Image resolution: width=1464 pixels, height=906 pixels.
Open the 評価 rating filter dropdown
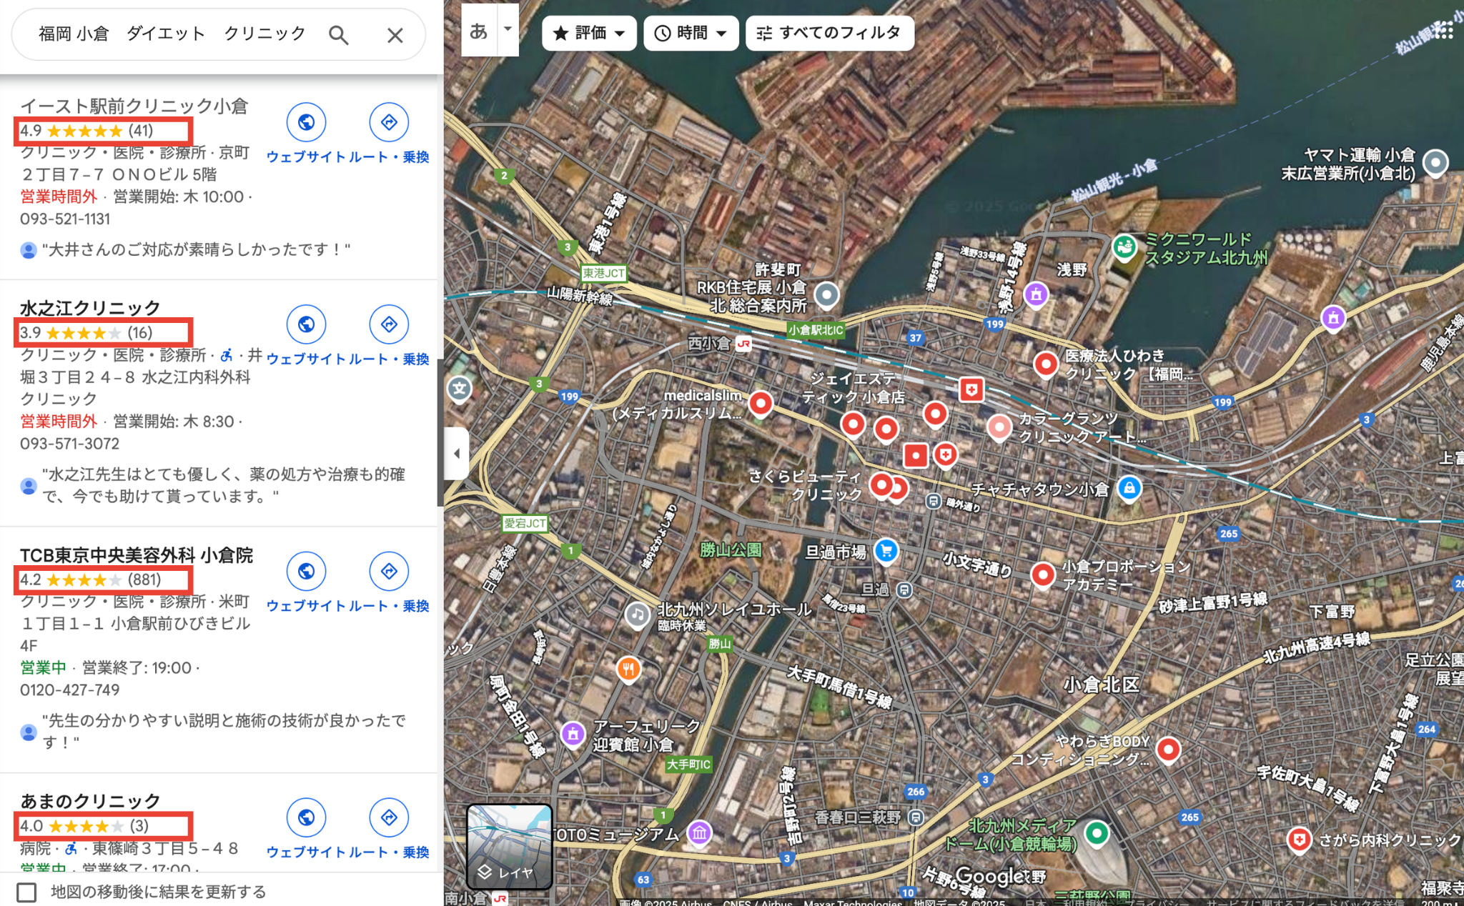pos(589,33)
